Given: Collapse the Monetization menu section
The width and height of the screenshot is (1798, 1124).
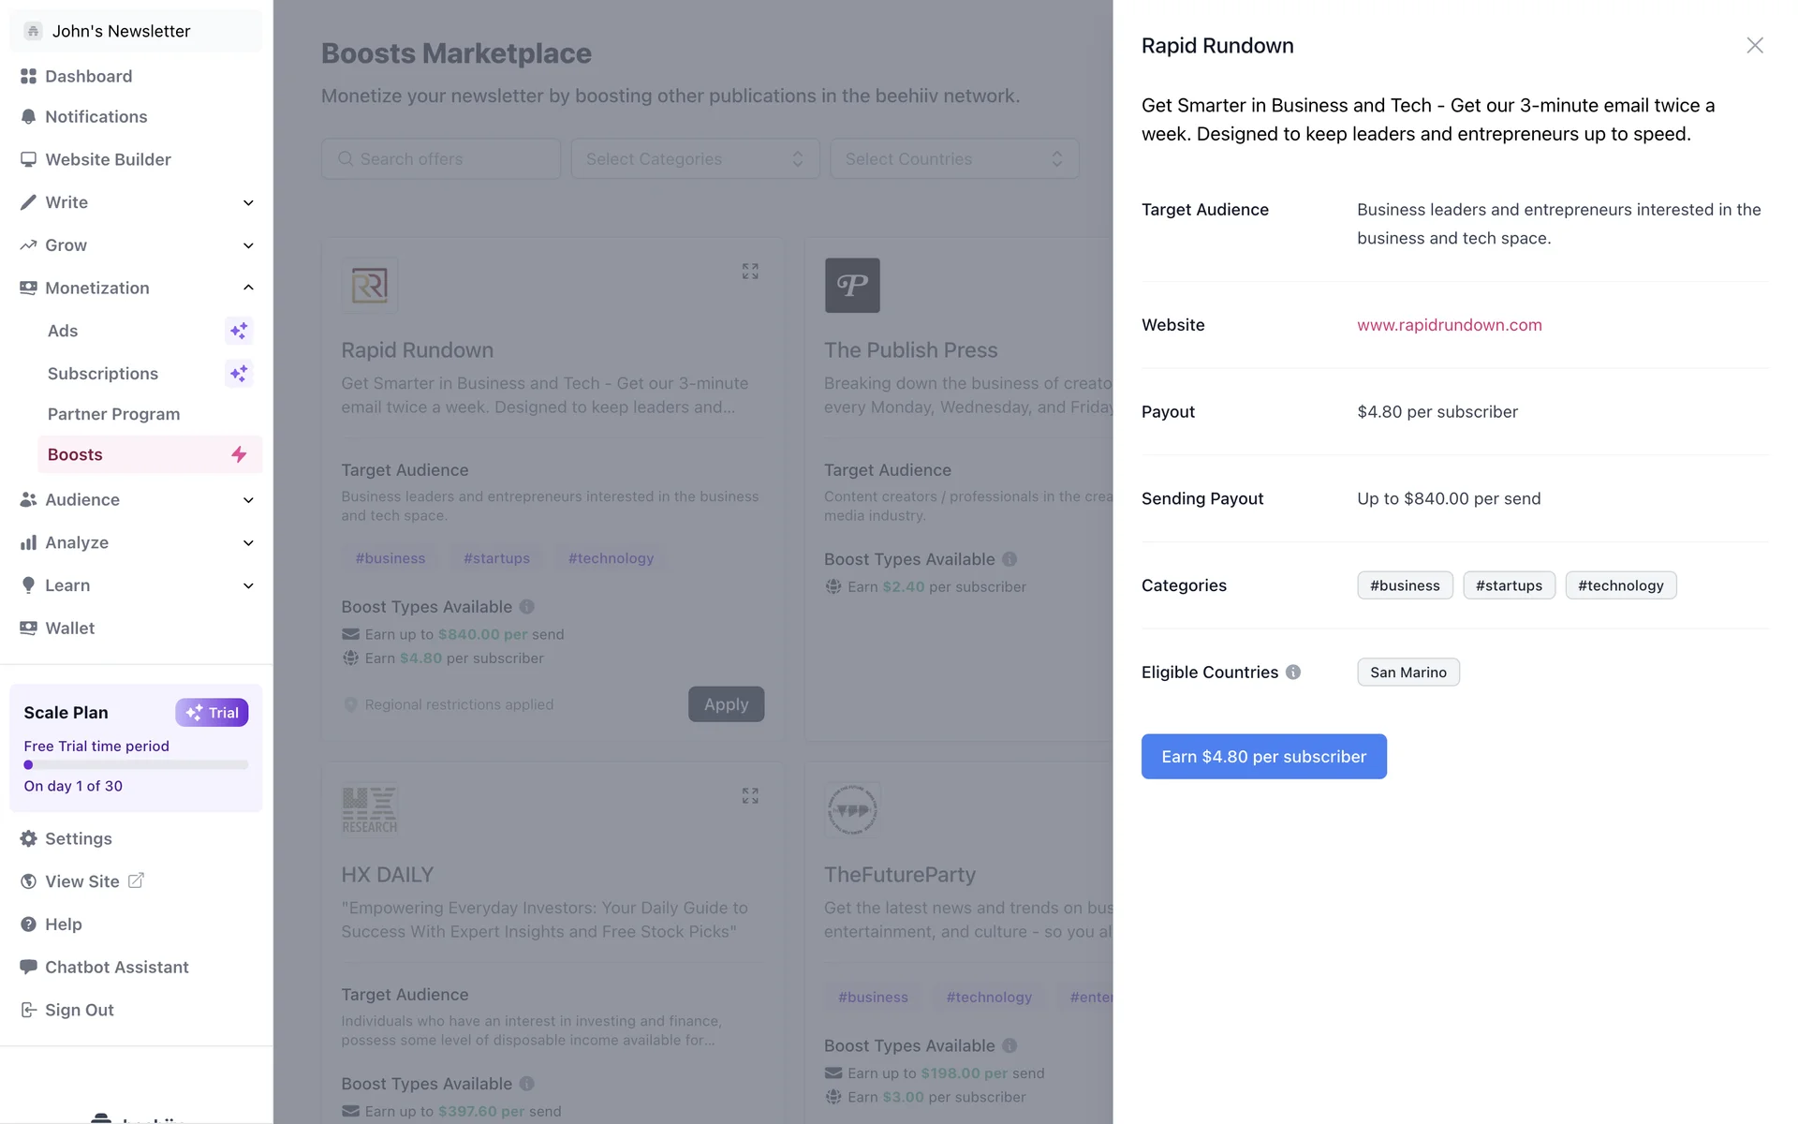Looking at the screenshot, I should (248, 288).
